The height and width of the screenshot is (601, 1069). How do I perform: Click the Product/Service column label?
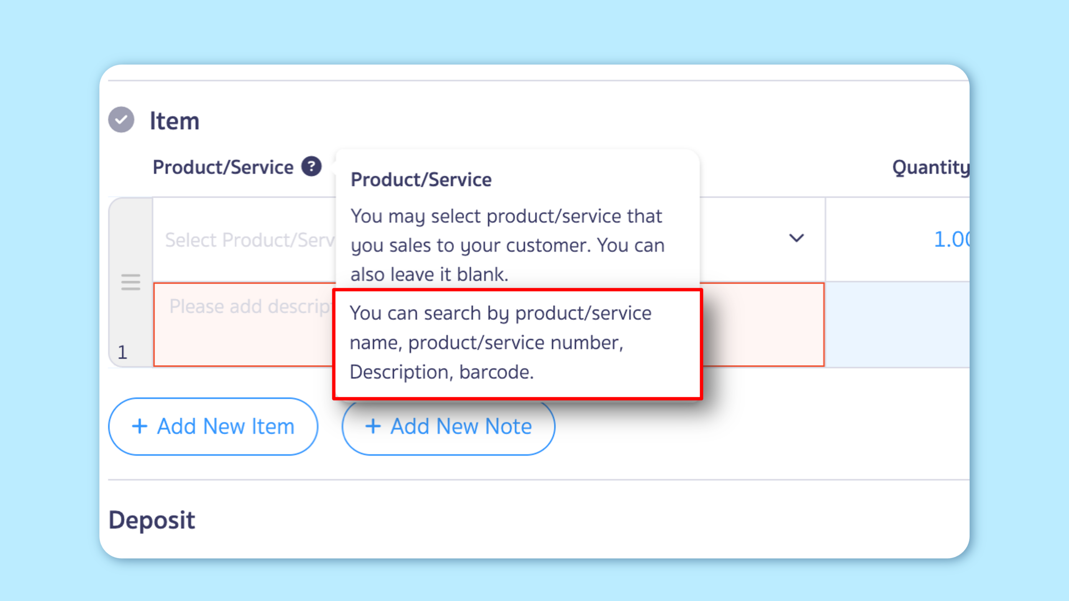point(223,167)
